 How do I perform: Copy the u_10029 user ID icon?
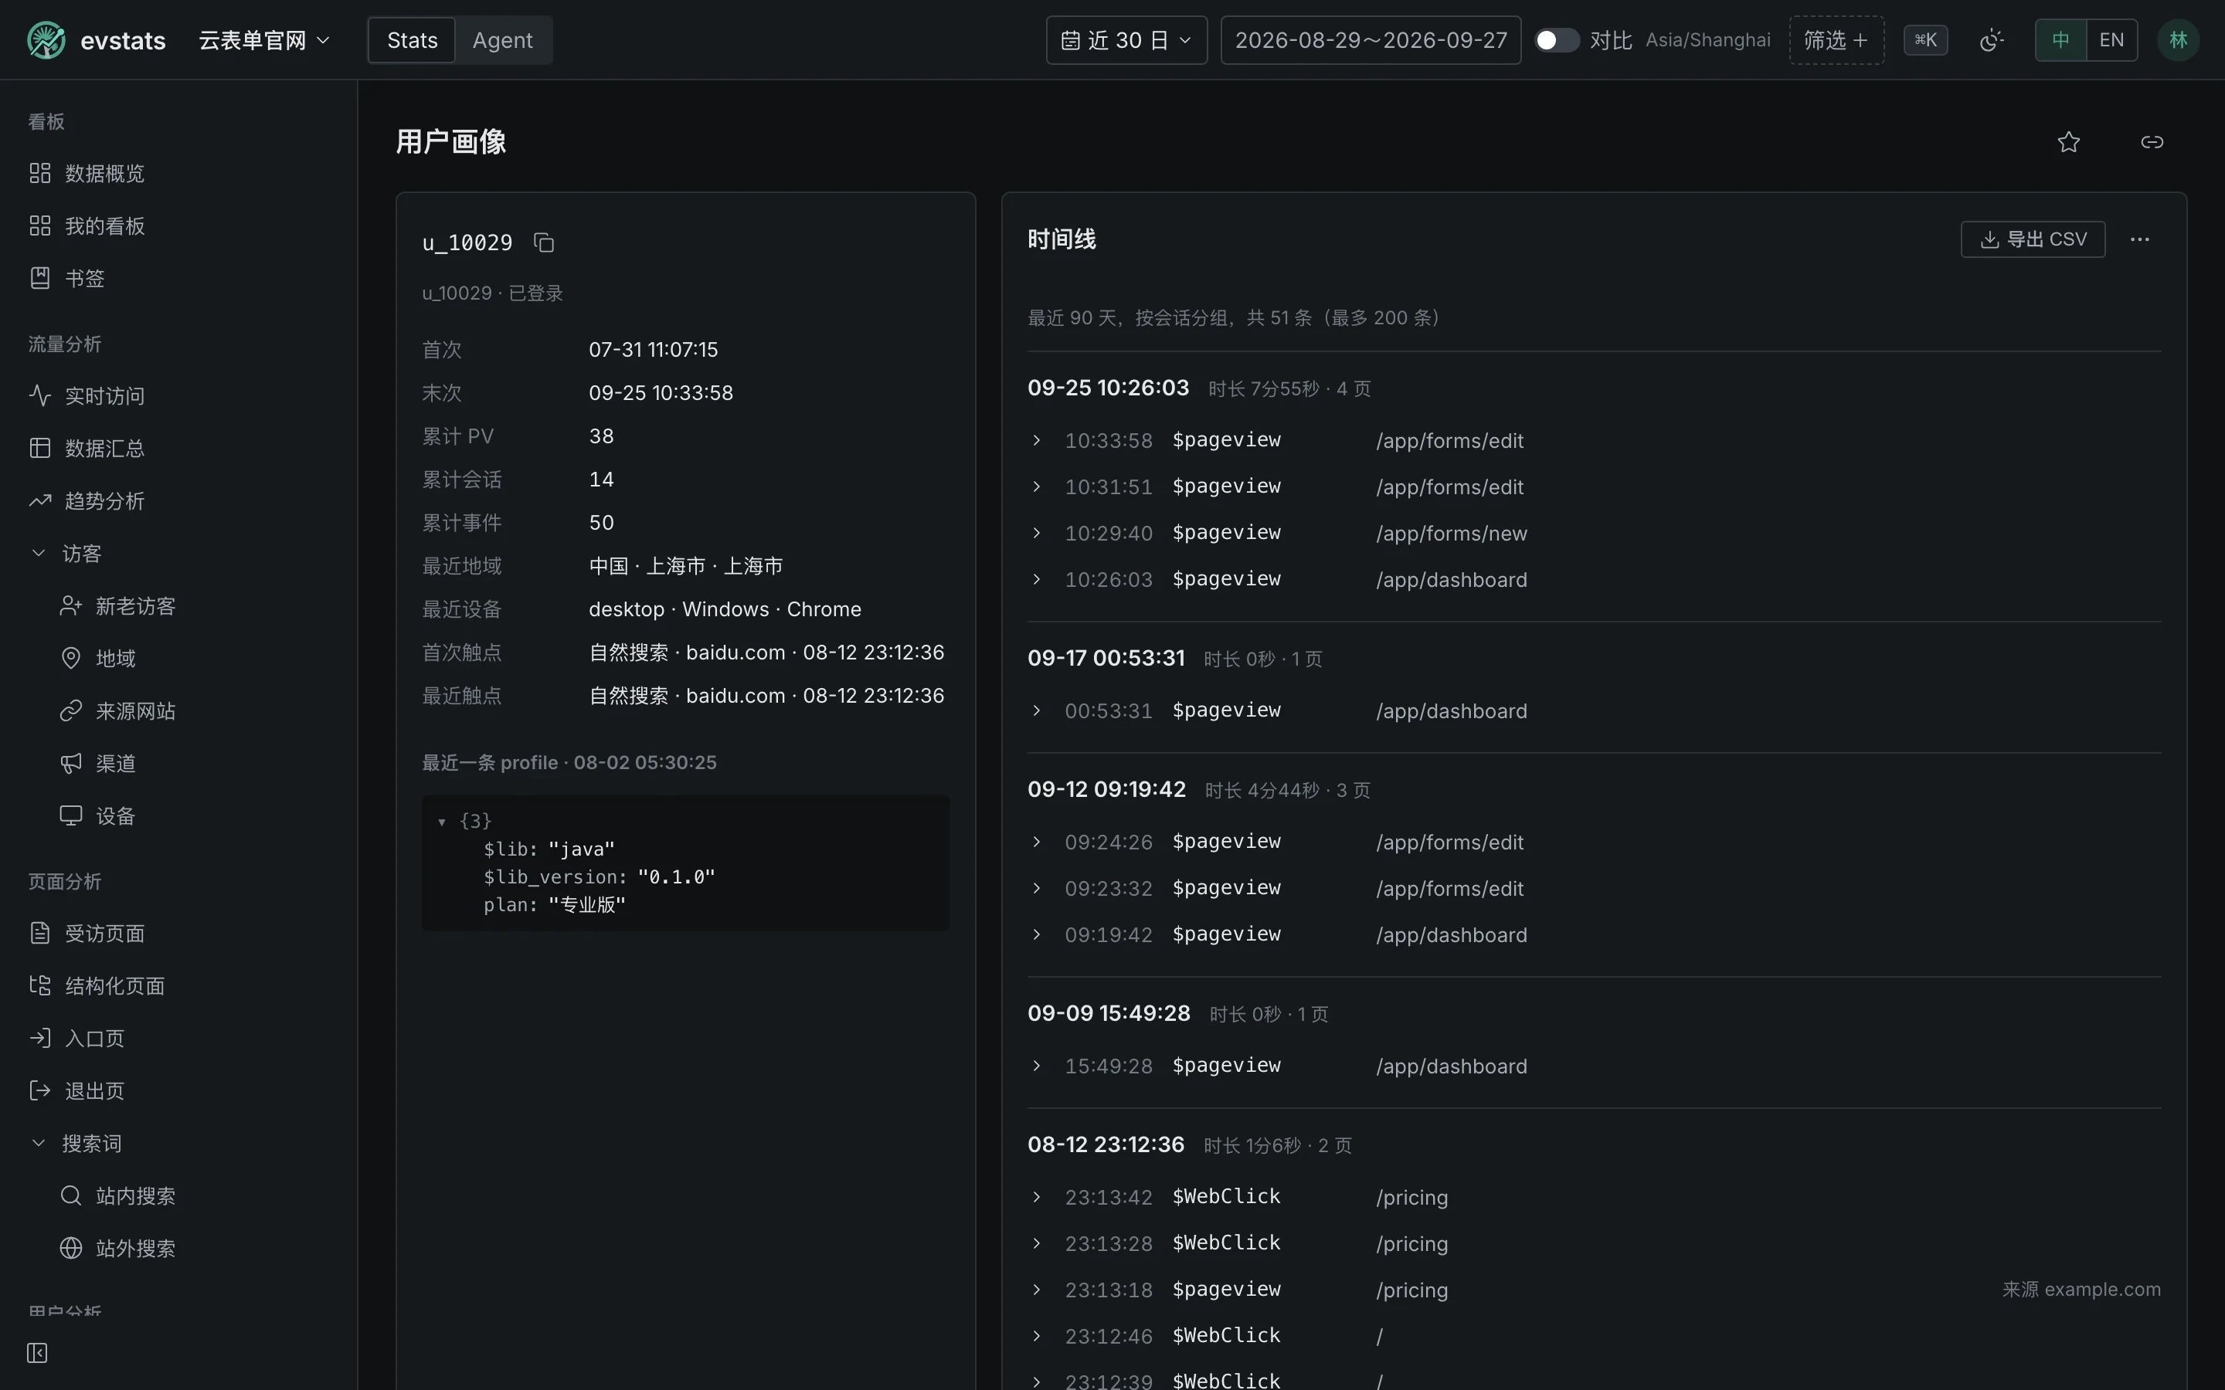point(543,242)
